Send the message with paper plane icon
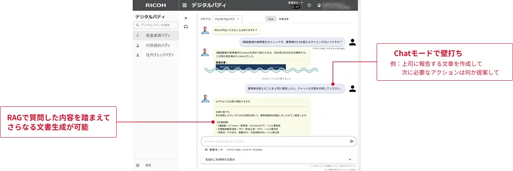Viewport: 513px width, 171px height. click(x=352, y=141)
